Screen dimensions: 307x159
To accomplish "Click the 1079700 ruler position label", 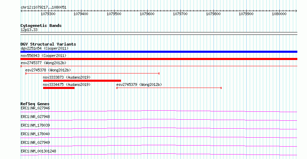I will [180, 14].
